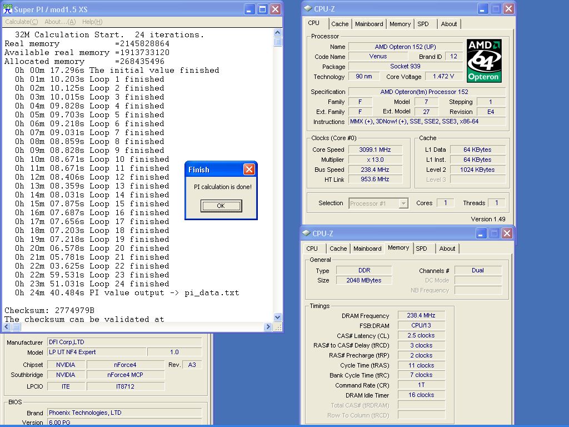Click Super PI vertical scrollbar up arrow

pos(278,33)
